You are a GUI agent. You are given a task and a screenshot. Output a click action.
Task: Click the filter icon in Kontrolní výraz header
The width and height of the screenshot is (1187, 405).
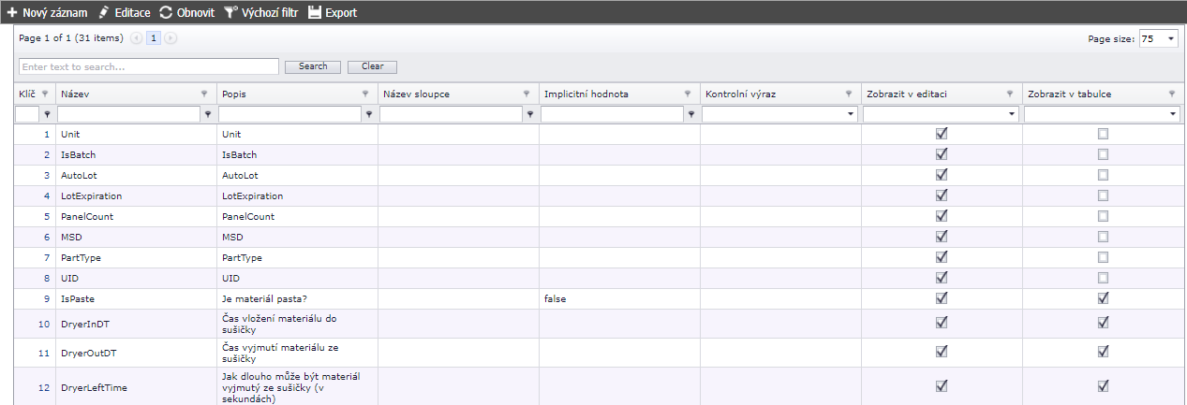tap(849, 94)
